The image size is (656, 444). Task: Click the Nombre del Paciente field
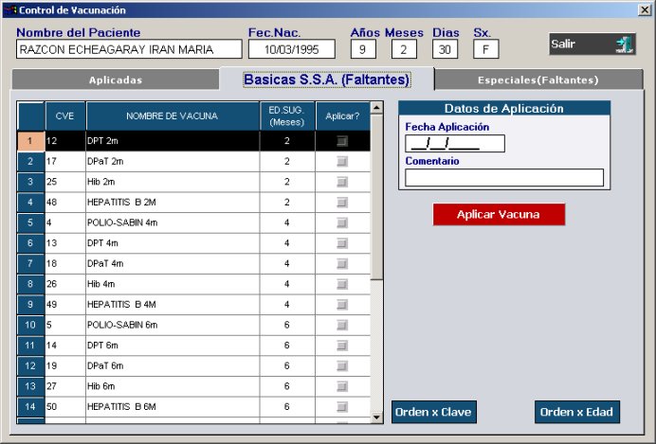(129, 49)
